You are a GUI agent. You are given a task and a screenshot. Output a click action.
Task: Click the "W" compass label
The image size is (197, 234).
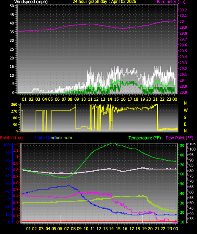point(186,110)
